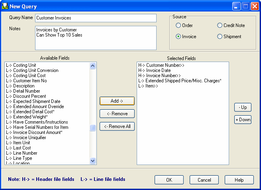
Task: Click the Query Name text field
Action: pyautogui.click(x=96, y=18)
